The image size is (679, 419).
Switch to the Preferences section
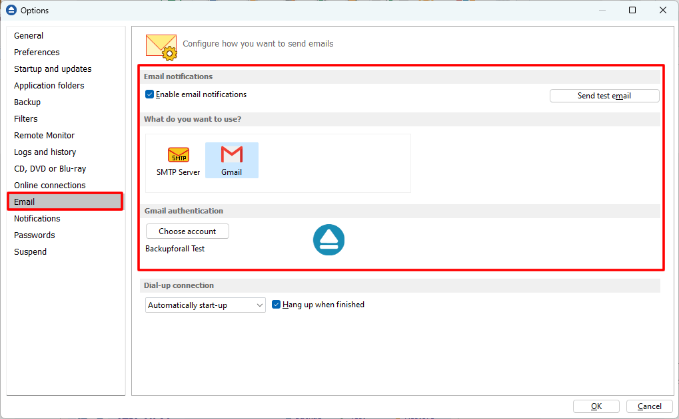(37, 52)
